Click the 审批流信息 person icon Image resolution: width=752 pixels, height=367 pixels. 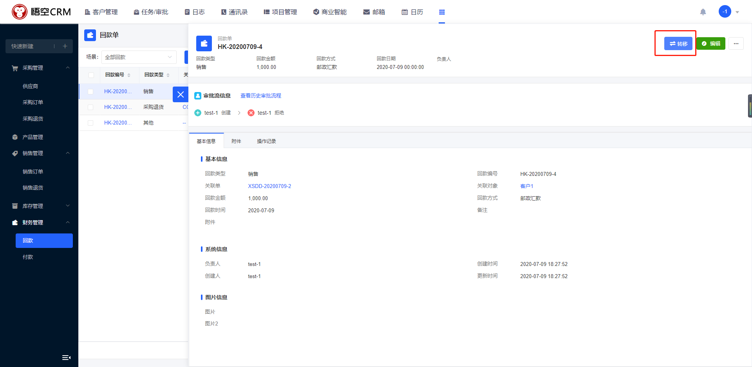pos(198,96)
